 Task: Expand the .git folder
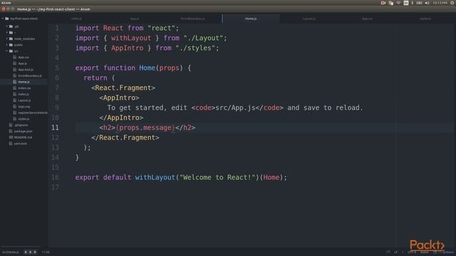[7, 26]
